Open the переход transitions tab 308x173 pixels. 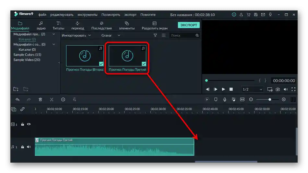pos(77,26)
